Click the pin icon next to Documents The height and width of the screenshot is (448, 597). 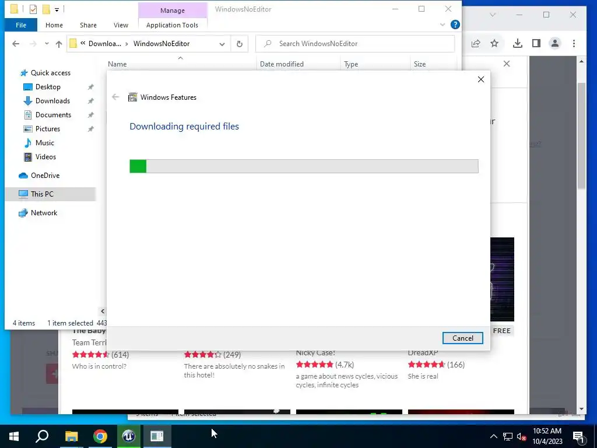pyautogui.click(x=90, y=115)
